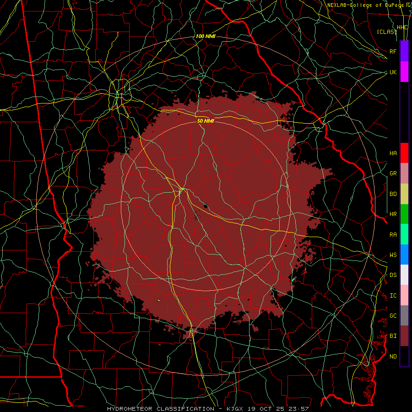
Task: Click the yellow BD legend color block
Action: coord(404,194)
